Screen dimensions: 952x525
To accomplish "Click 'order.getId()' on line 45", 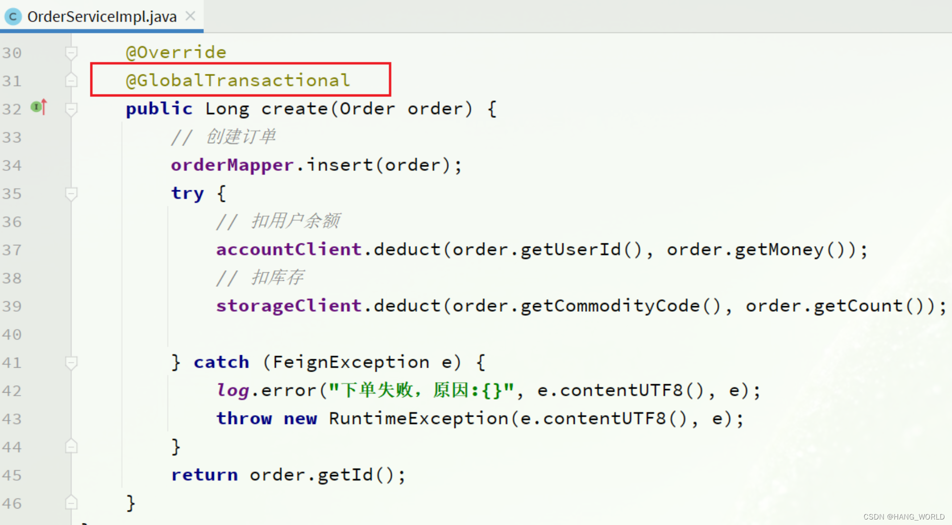I will tap(322, 475).
